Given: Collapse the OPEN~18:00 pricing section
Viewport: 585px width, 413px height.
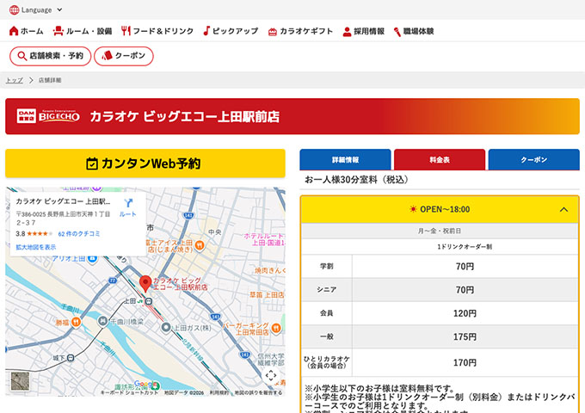Looking at the screenshot, I should [x=563, y=209].
